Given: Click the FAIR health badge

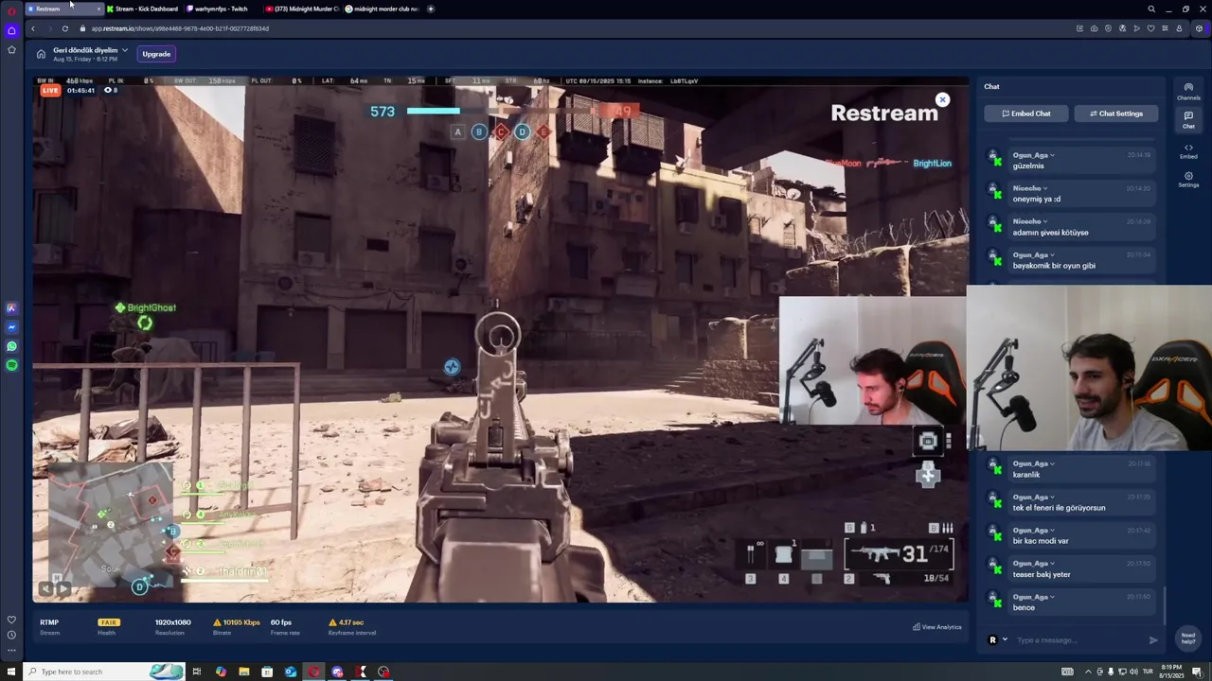Looking at the screenshot, I should coord(109,622).
